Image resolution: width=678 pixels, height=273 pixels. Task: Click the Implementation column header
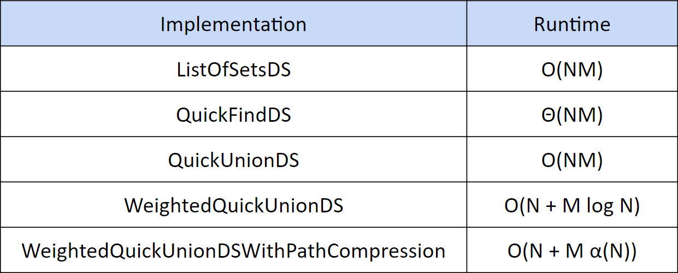click(x=233, y=23)
